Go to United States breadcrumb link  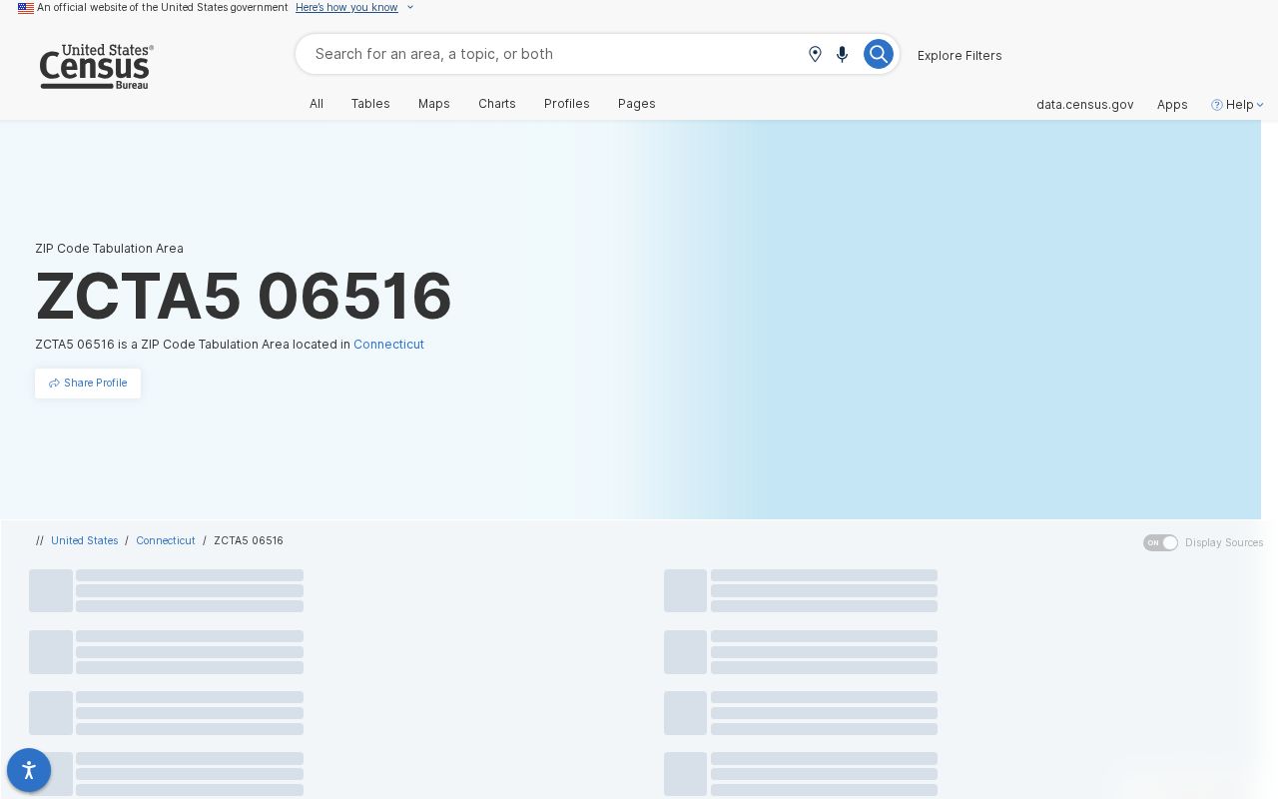click(x=85, y=540)
